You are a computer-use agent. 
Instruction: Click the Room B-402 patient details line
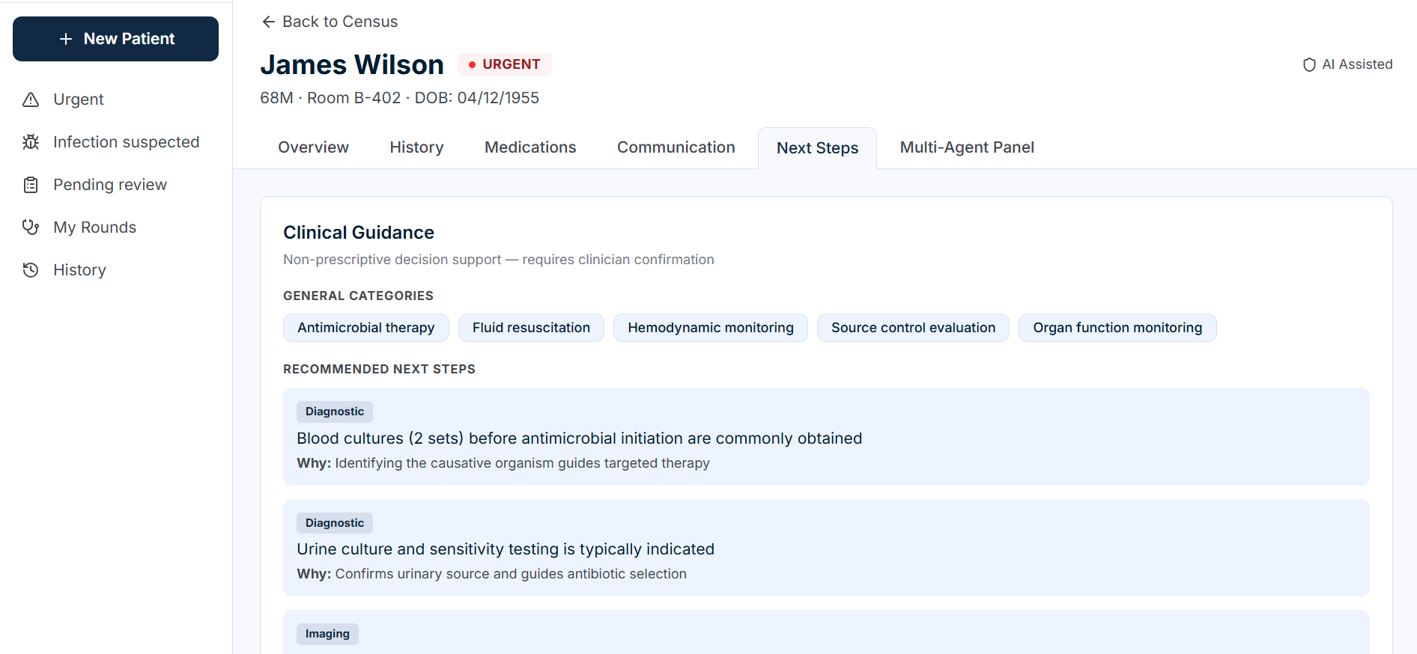point(399,98)
